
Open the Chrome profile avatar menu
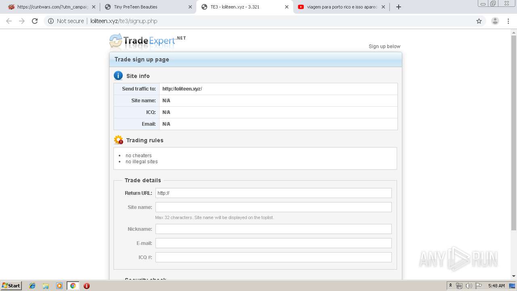point(495,21)
